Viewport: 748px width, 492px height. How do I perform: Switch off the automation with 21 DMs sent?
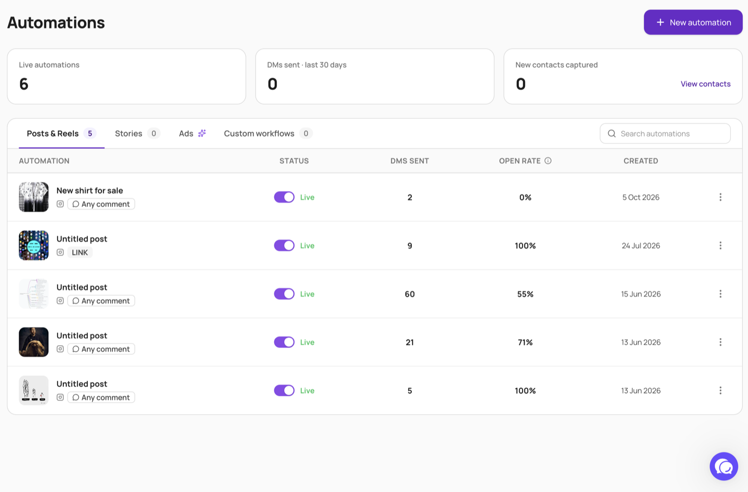tap(284, 342)
